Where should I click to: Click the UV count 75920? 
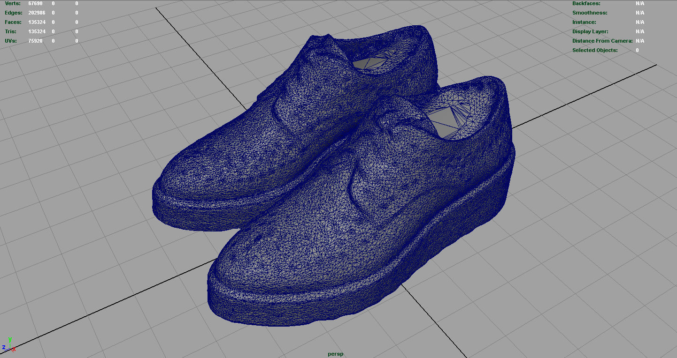pyautogui.click(x=36, y=41)
